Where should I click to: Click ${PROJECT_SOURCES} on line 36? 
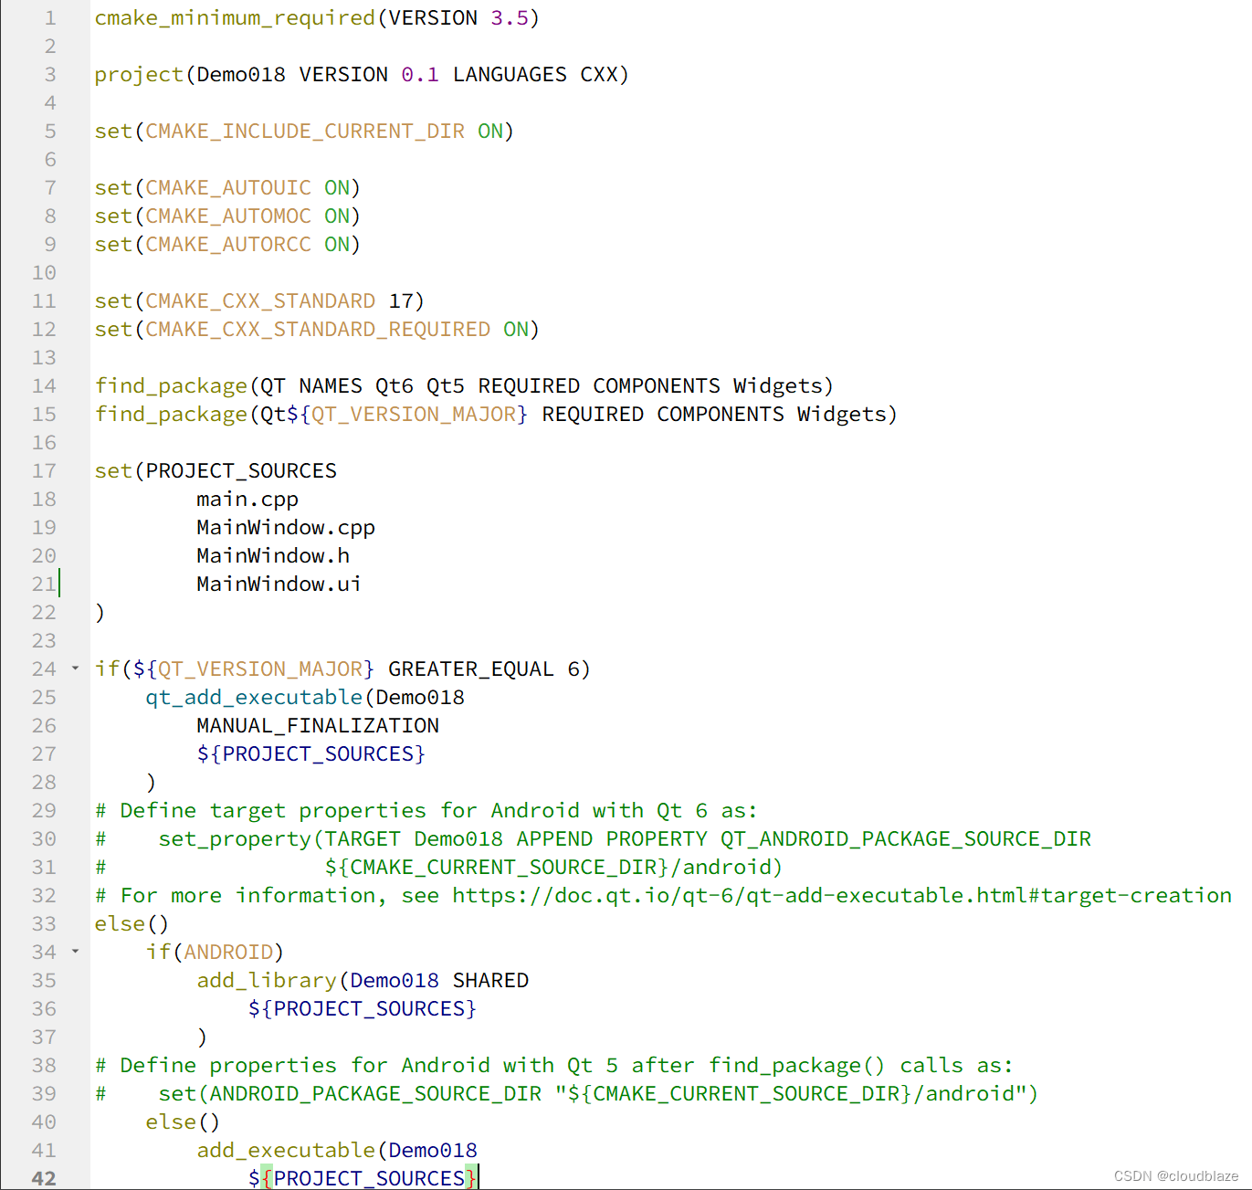tap(363, 1009)
